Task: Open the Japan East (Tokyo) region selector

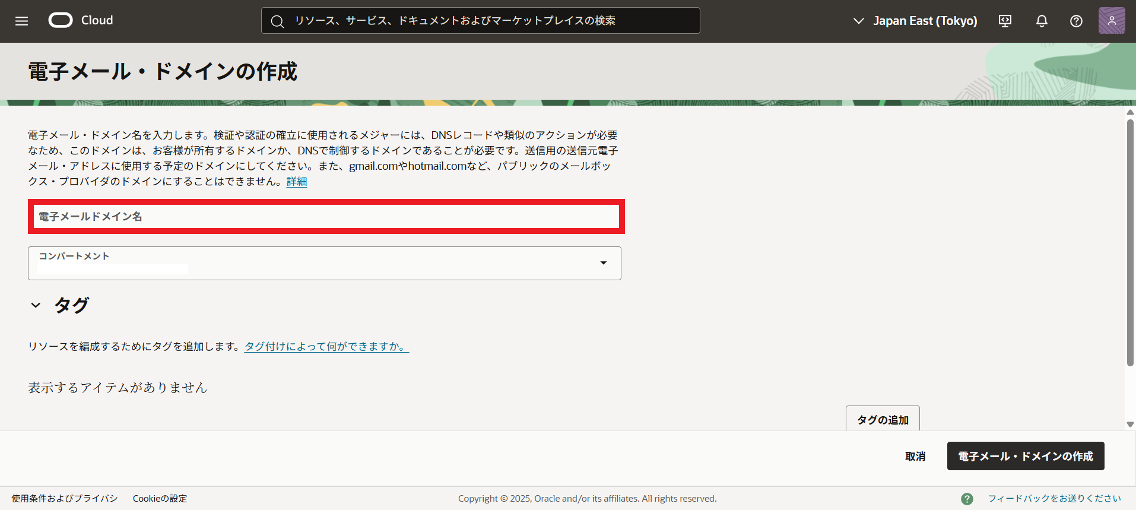Action: pyautogui.click(x=915, y=21)
